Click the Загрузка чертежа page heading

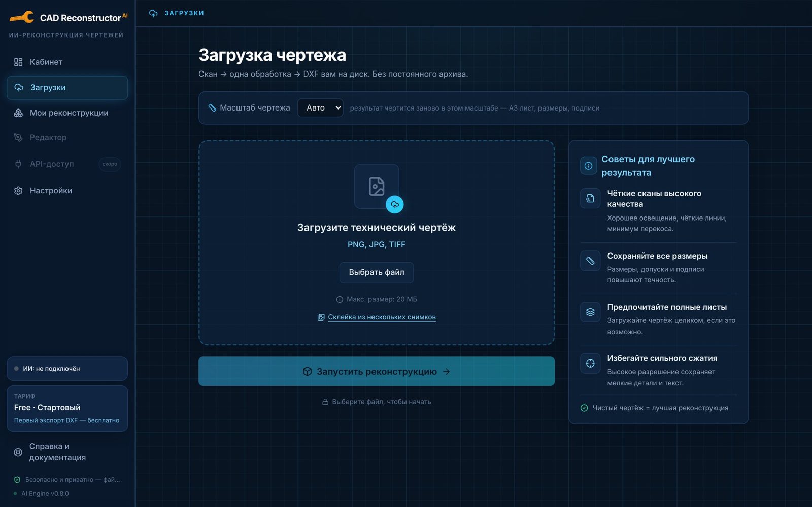point(272,55)
